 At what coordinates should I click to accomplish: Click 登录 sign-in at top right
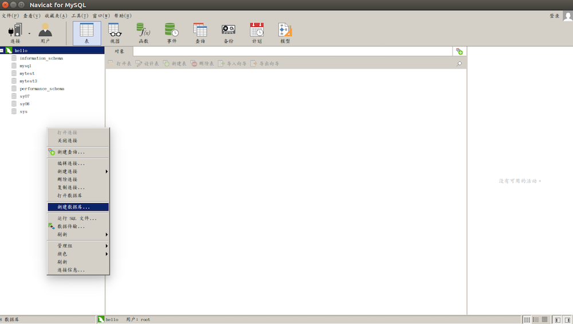point(554,16)
